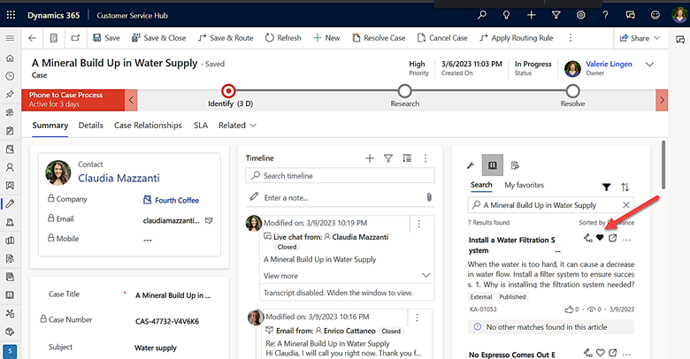Click the attachment paperclip in note field

coord(429,196)
